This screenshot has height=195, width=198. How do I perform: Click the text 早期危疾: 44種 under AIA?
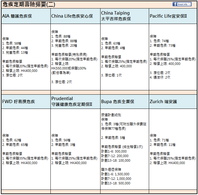click(15, 48)
